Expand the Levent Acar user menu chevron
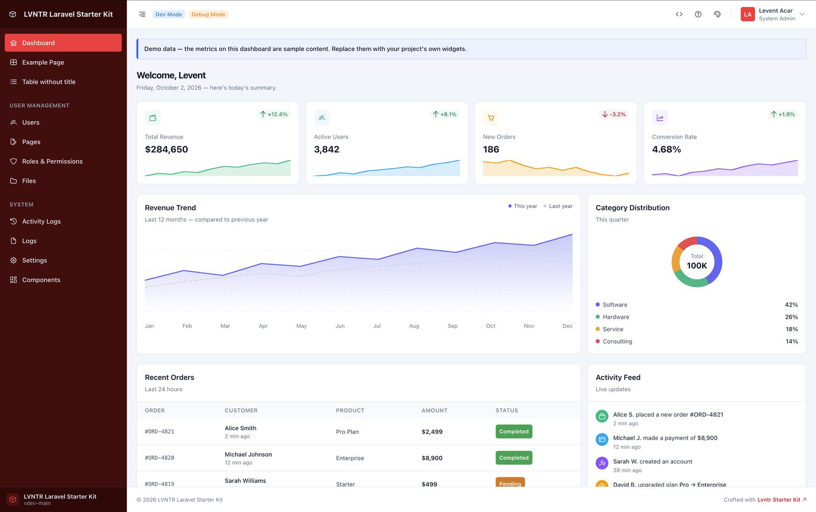This screenshot has height=512, width=816. coord(802,14)
